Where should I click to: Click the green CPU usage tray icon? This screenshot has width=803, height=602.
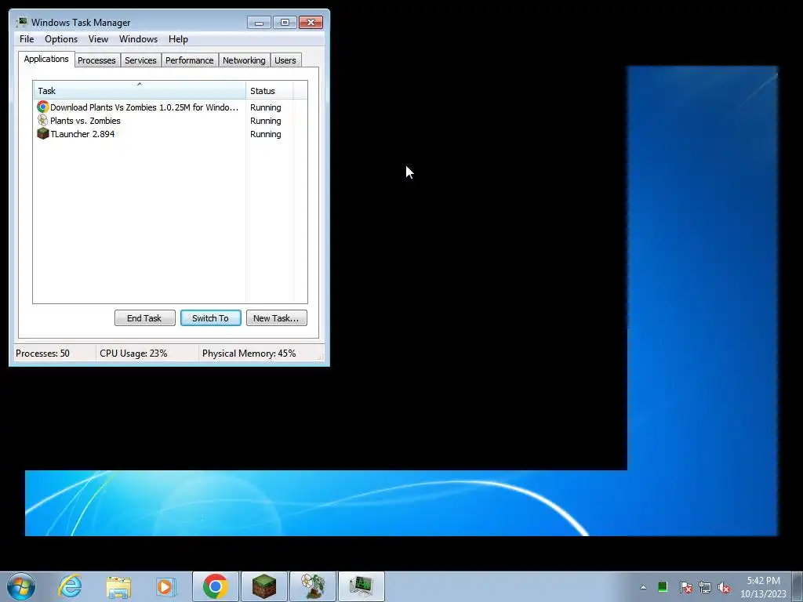(663, 586)
